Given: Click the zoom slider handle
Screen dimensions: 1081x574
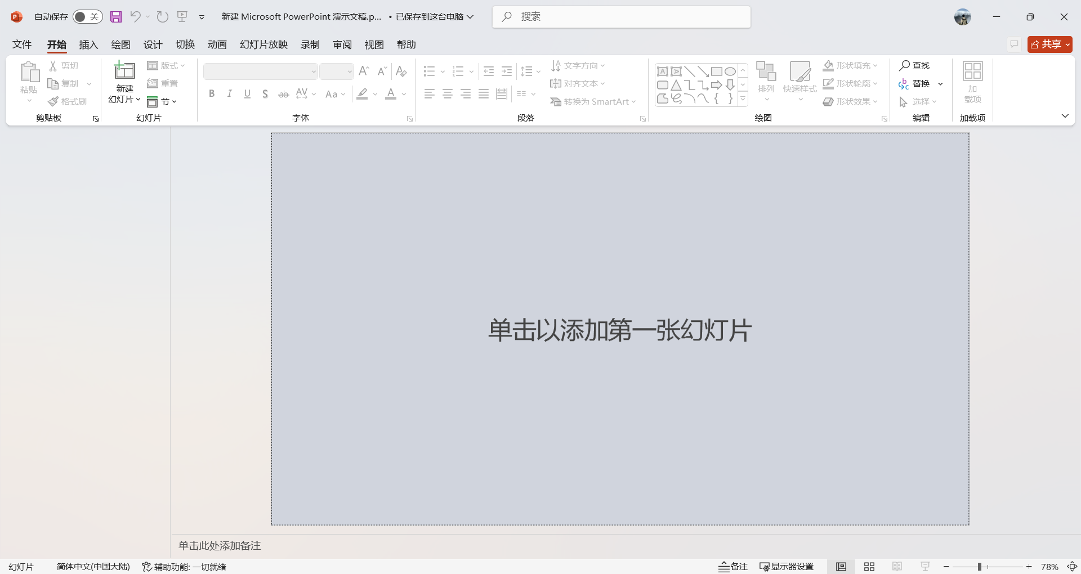Looking at the screenshot, I should click(x=980, y=567).
